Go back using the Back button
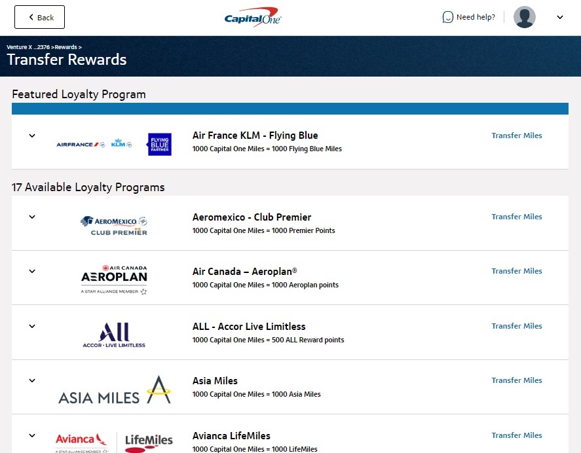581x453 pixels. [39, 17]
